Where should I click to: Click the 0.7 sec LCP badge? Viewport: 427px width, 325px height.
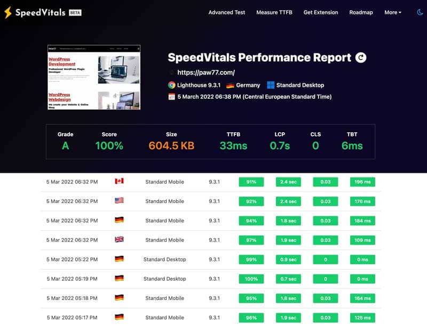pyautogui.click(x=288, y=279)
